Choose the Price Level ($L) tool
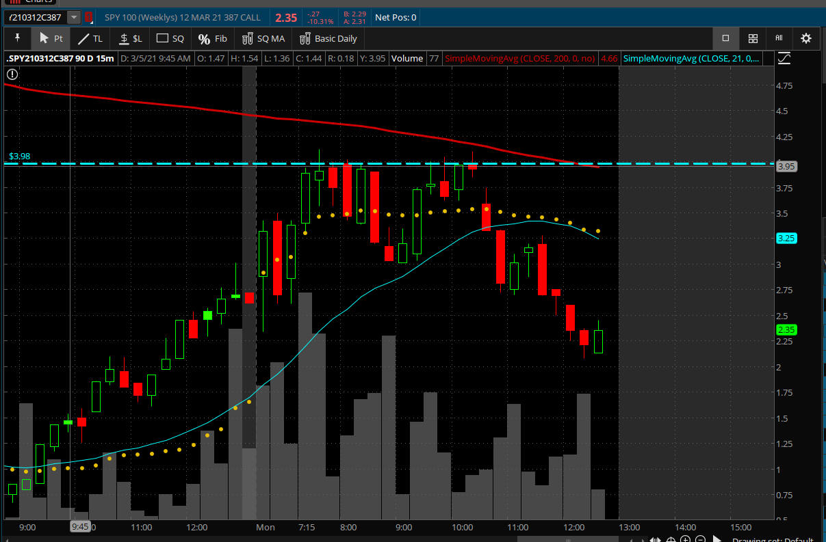The width and height of the screenshot is (826, 542). point(130,38)
